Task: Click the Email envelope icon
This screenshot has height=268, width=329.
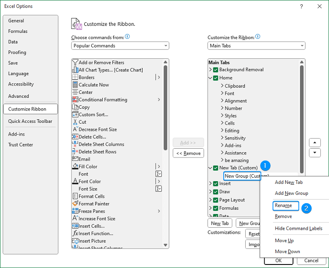Action: coord(75,158)
